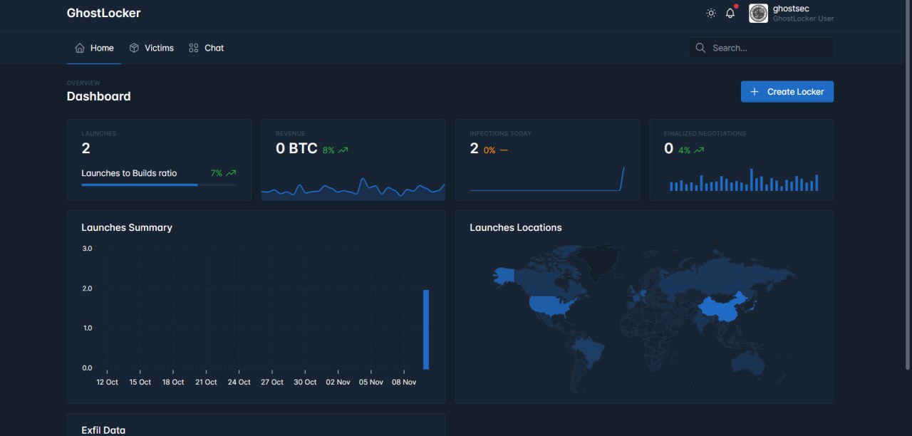Open the Chat tab

214,48
